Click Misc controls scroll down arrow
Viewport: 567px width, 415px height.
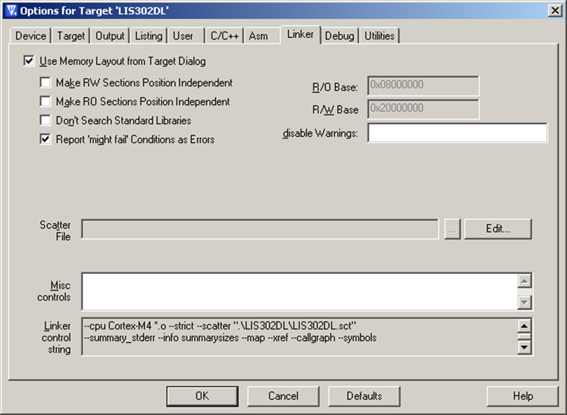[525, 302]
